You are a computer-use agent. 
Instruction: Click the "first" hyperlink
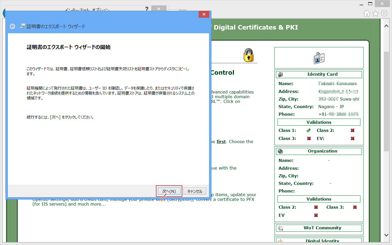[x=221, y=142]
